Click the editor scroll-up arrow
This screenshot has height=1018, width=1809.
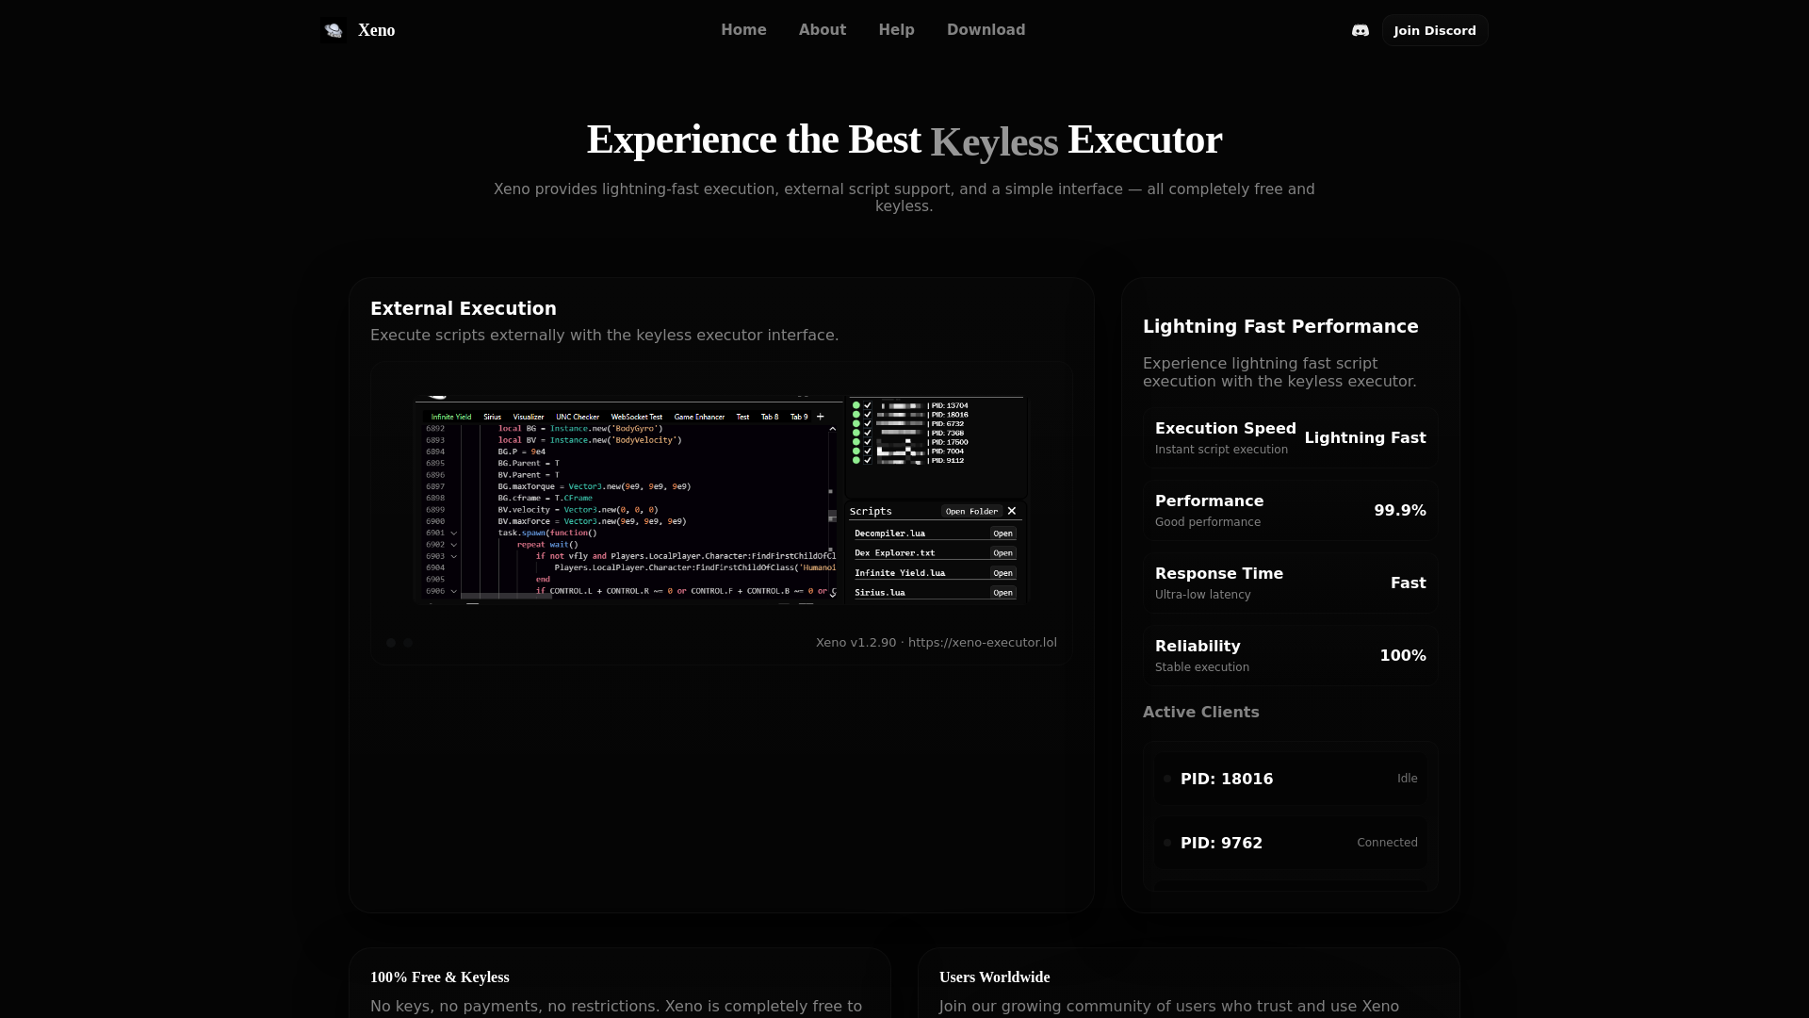click(833, 429)
